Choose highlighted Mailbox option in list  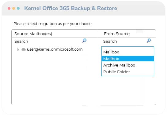(x=128, y=59)
